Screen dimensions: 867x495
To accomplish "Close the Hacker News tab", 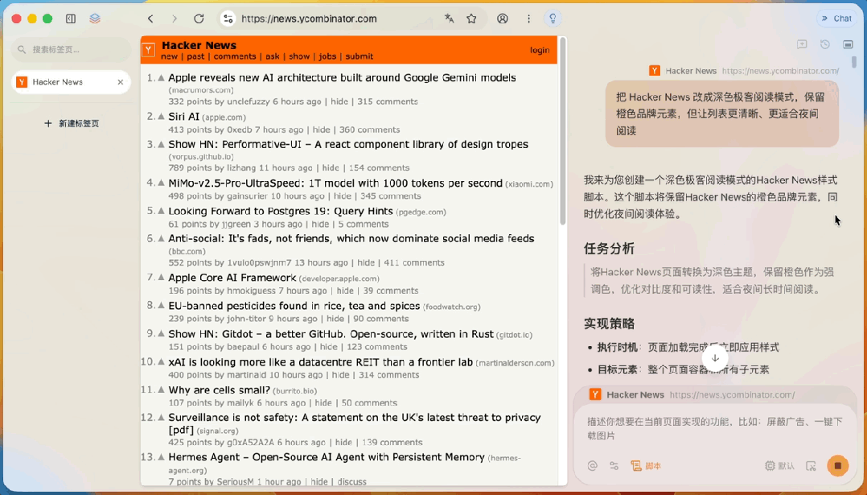I will [121, 82].
